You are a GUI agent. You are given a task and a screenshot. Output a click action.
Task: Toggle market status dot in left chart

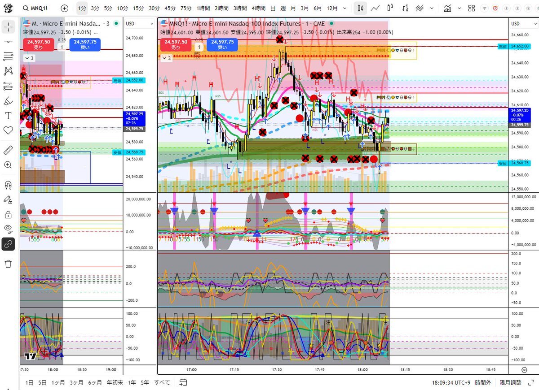(x=117, y=24)
